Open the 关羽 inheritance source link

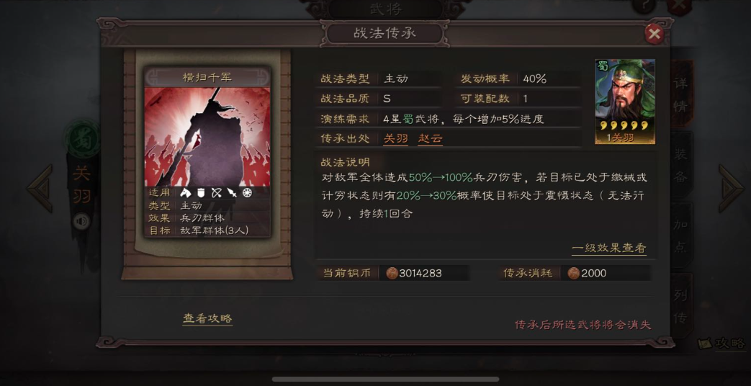tap(395, 139)
